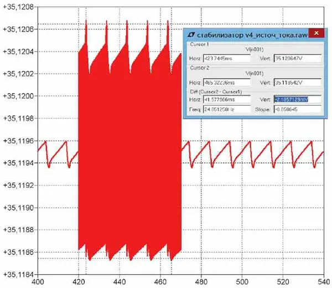
Task: Click the +35,1196 vertical axis label
Action: tap(18, 141)
